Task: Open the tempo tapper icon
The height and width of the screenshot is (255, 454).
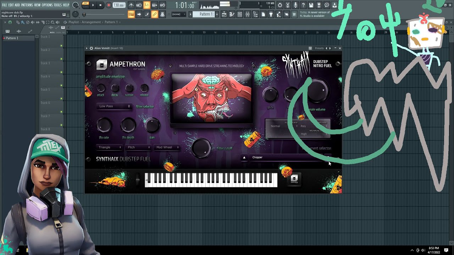Action: coord(279,14)
